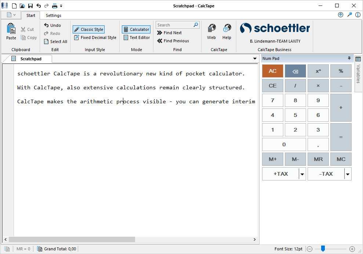Switch to Text Editor mode
Image resolution: width=363 pixels, height=254 pixels.
tap(137, 37)
